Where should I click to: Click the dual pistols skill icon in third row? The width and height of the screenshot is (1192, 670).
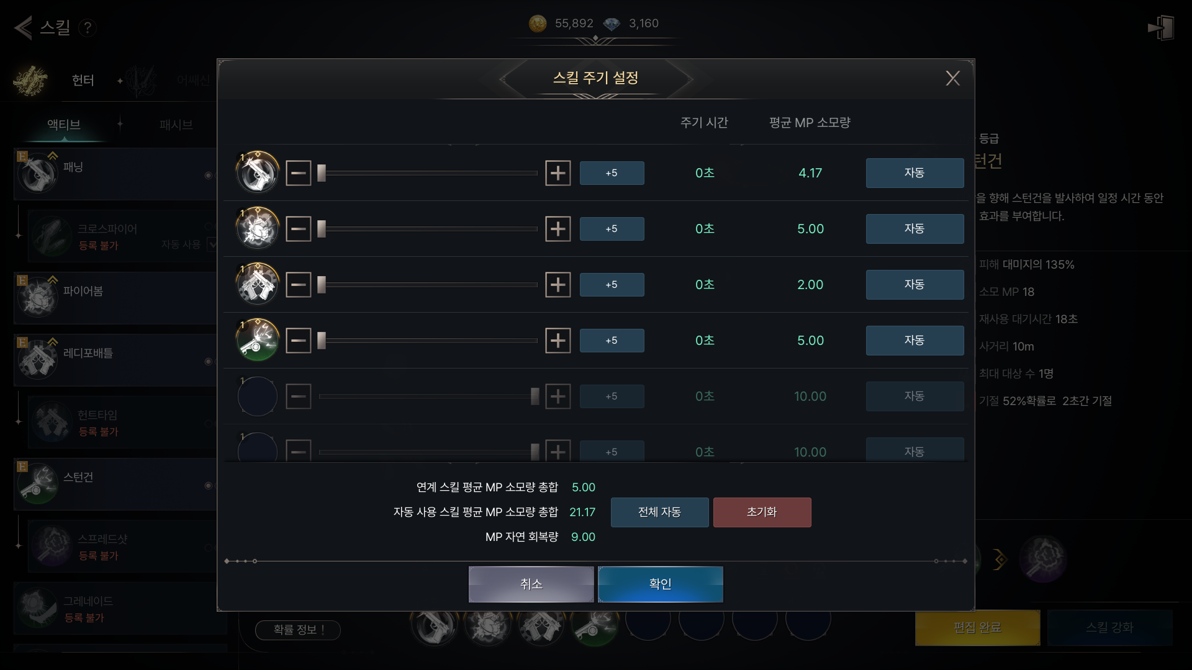[x=258, y=284]
